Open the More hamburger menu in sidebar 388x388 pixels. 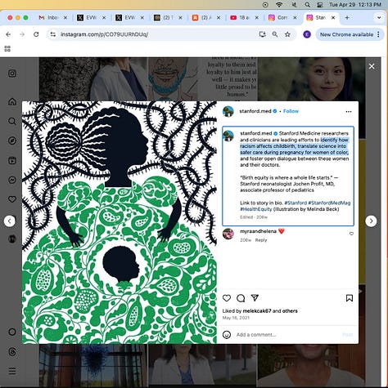(x=12, y=371)
